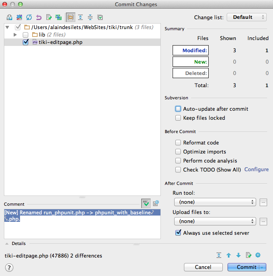Open the Upload files to dropdown

215,221
